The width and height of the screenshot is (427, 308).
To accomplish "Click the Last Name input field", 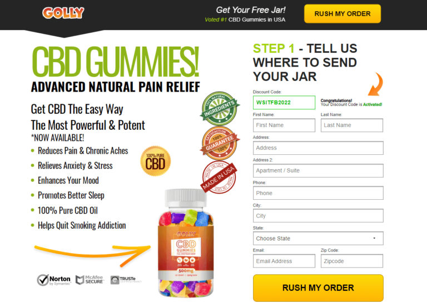I will (352, 125).
